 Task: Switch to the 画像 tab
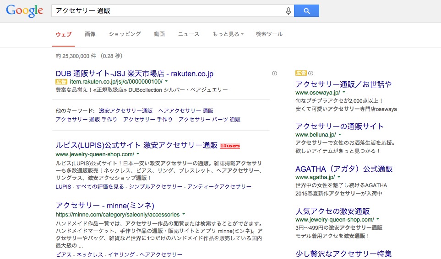90,34
